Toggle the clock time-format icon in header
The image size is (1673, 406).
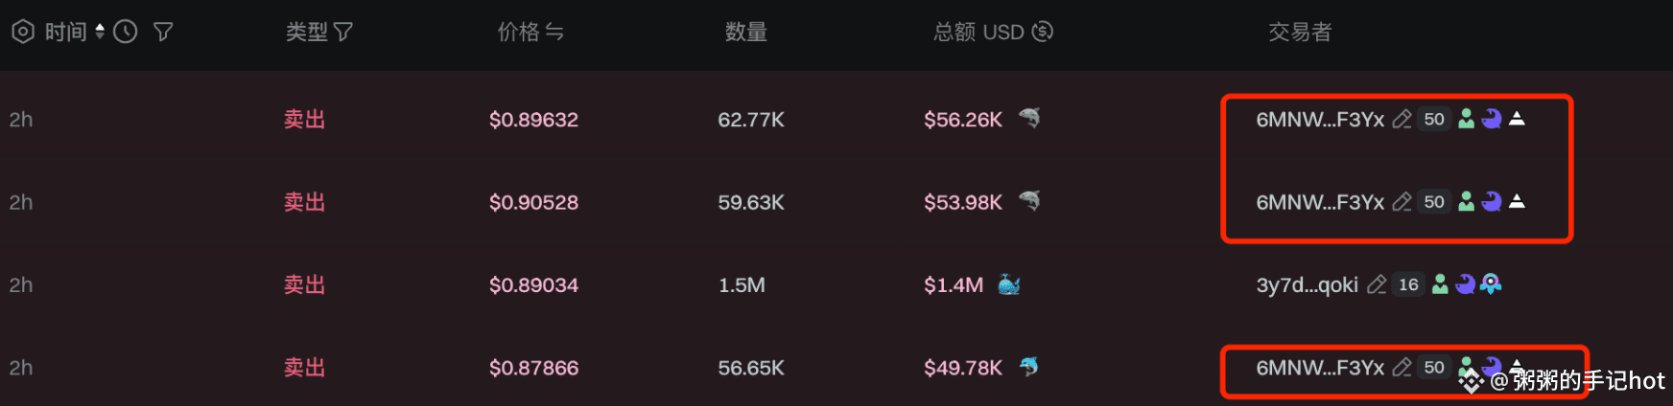126,32
